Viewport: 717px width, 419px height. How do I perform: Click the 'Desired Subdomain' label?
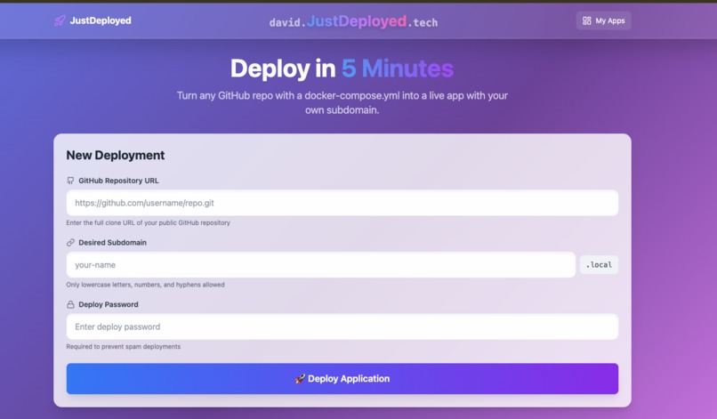pyautogui.click(x=112, y=243)
